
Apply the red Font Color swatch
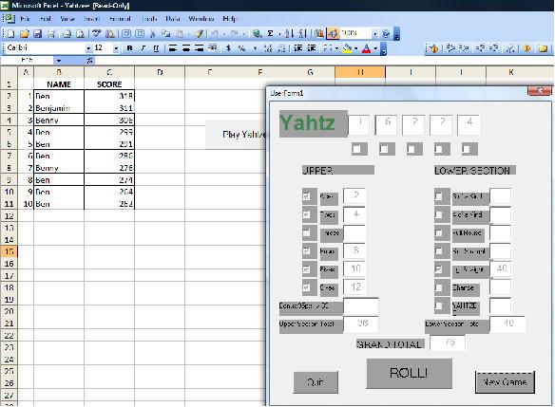coord(367,48)
